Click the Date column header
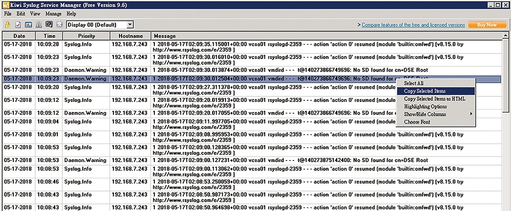511x211 pixels. point(19,36)
